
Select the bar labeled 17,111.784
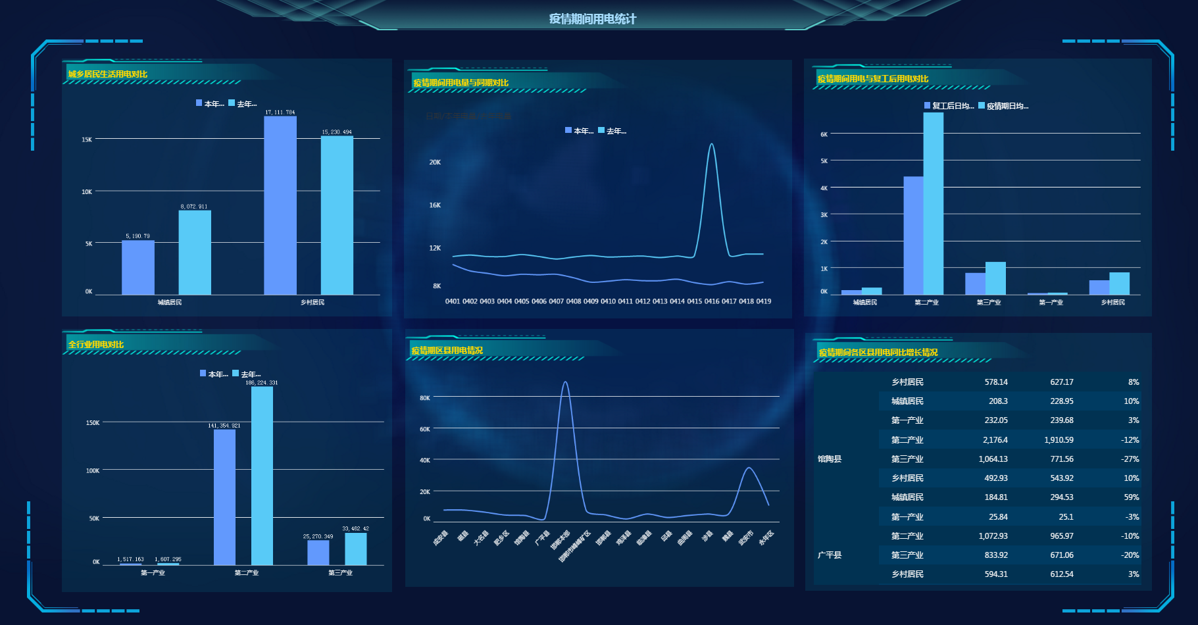(280, 205)
